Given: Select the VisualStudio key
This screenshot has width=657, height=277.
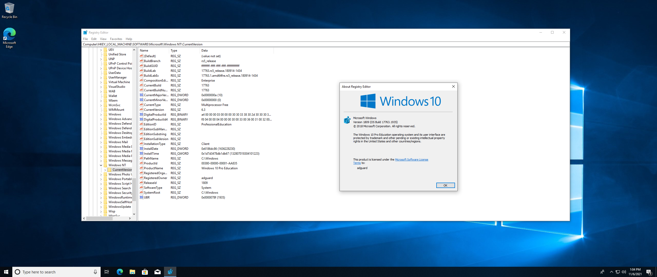Looking at the screenshot, I should 117,87.
